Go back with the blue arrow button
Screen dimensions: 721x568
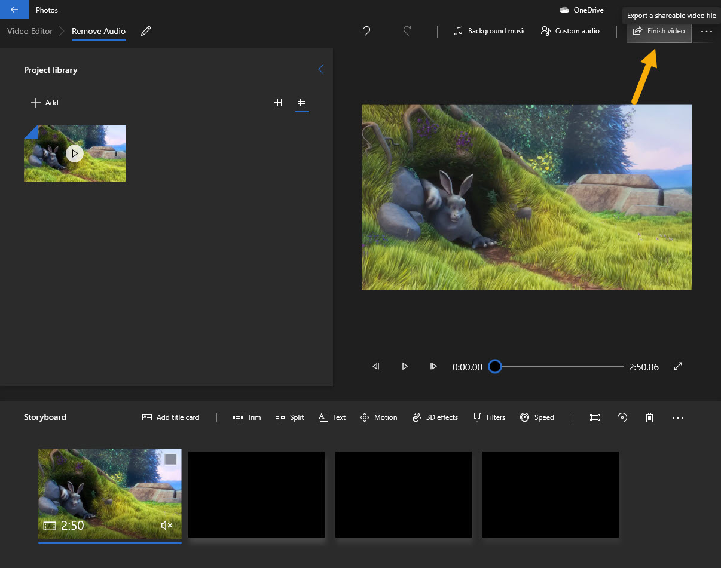click(14, 10)
